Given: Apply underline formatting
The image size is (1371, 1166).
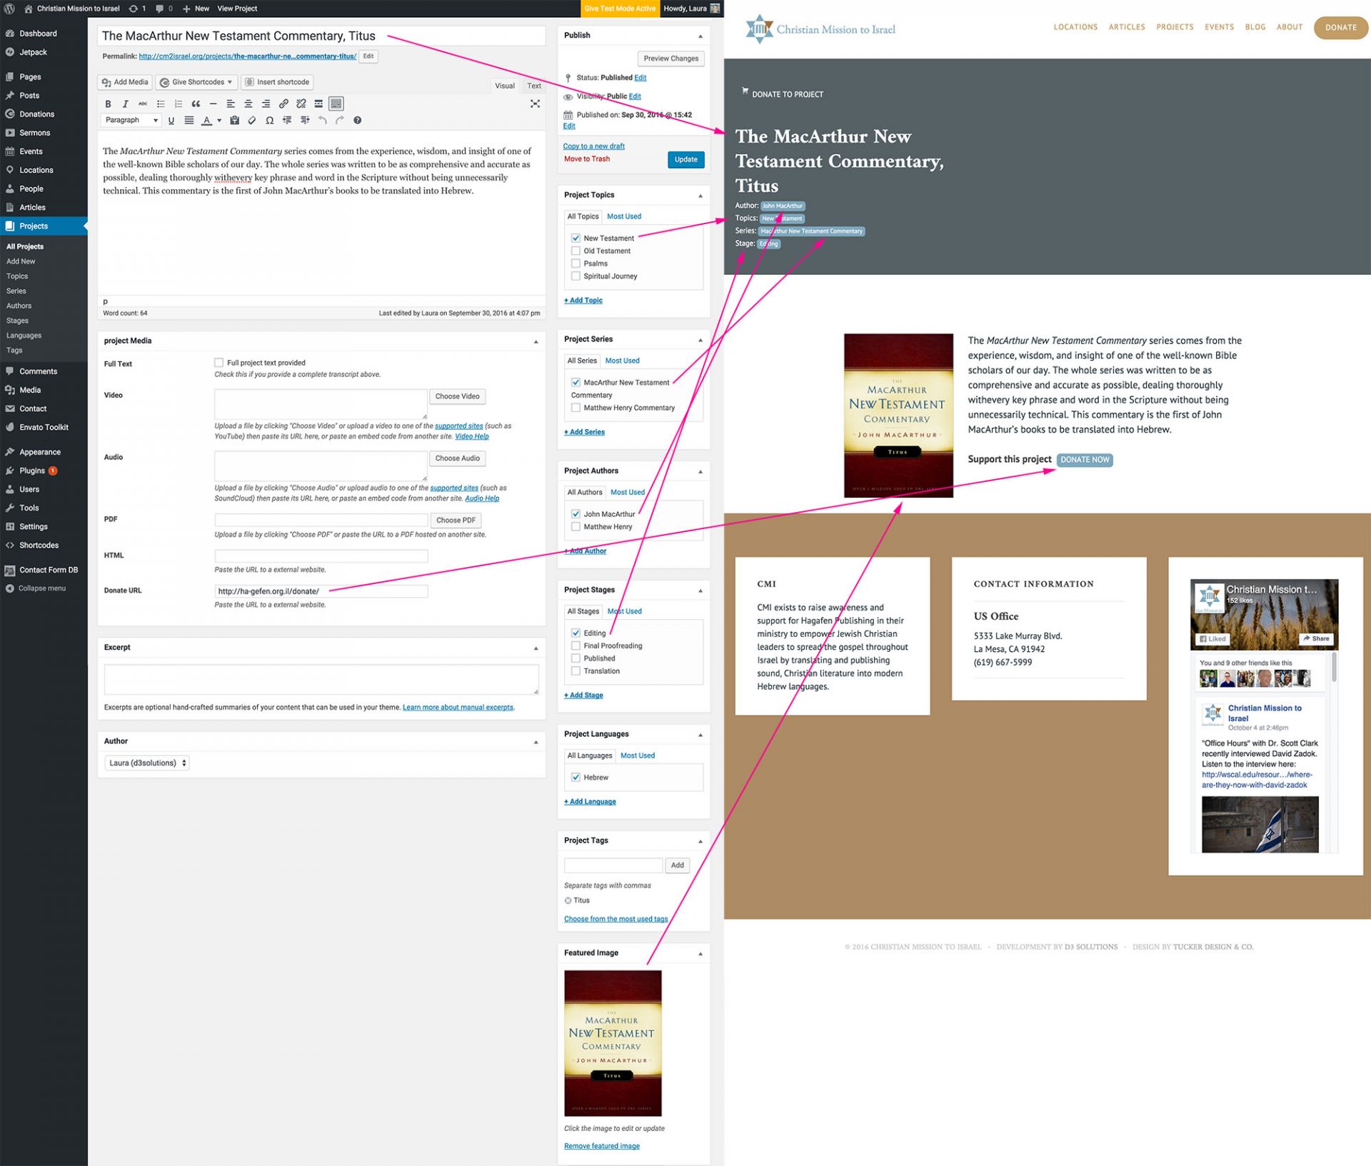Looking at the screenshot, I should (x=171, y=121).
